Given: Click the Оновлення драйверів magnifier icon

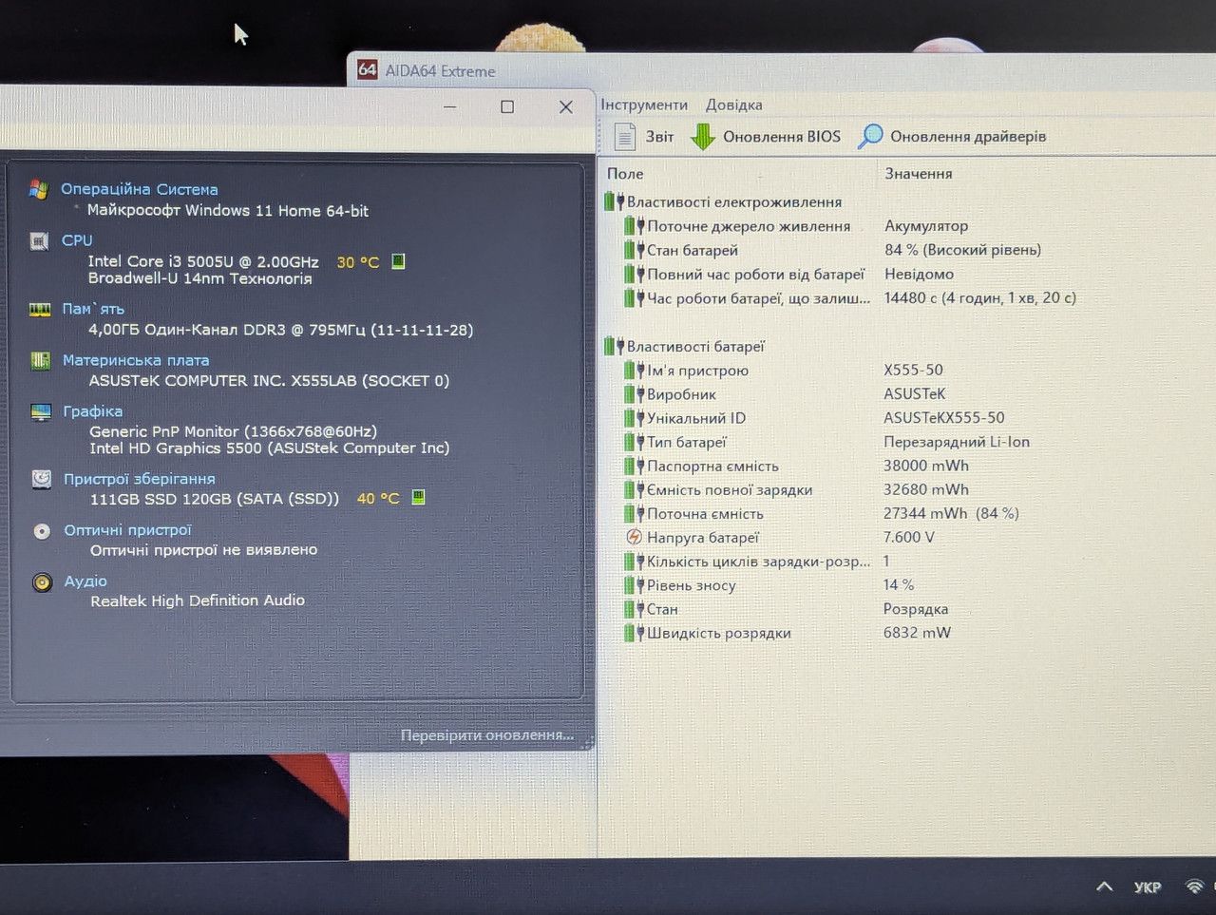Looking at the screenshot, I should click(870, 137).
